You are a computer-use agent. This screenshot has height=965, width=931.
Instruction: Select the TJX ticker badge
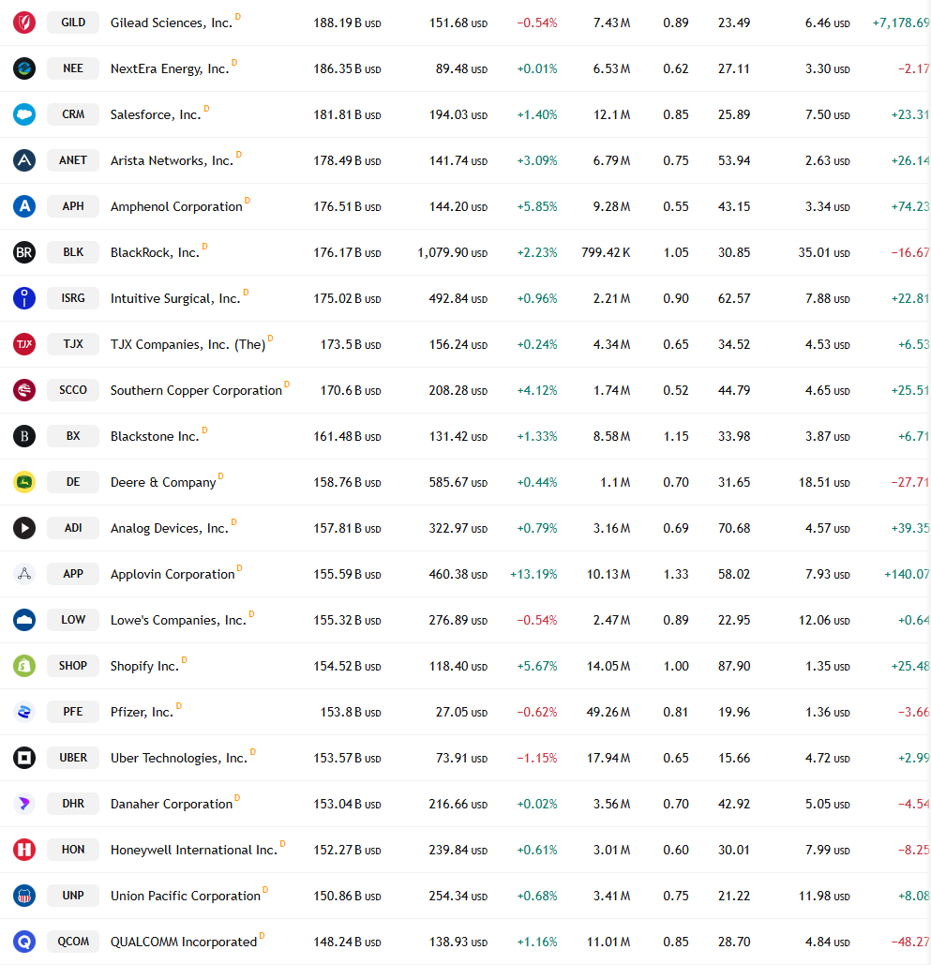tap(73, 344)
